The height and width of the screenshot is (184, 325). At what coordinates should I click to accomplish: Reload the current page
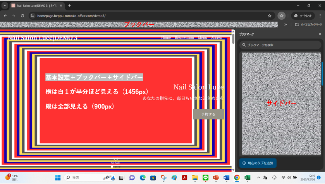coord(22,16)
